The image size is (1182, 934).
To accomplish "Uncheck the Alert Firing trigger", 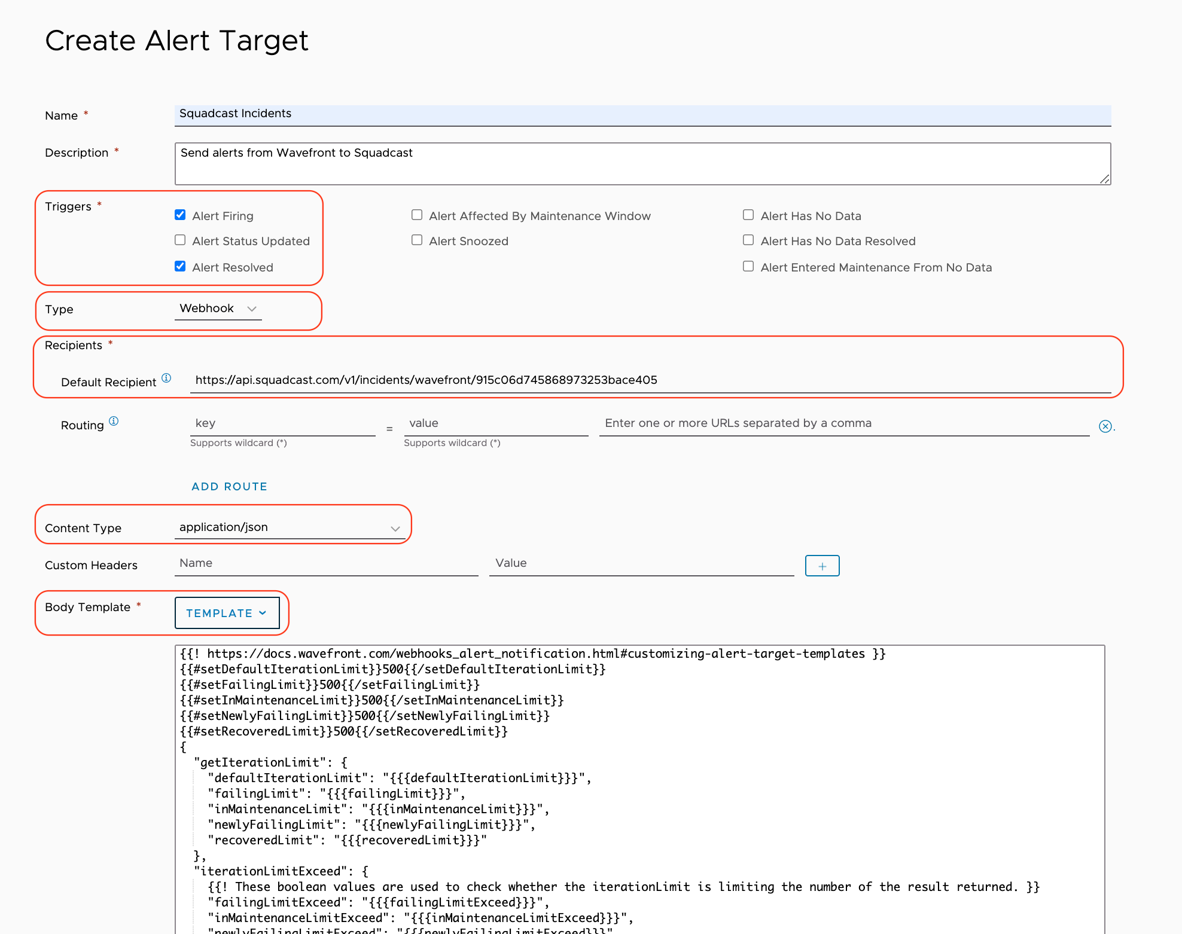I will point(180,215).
